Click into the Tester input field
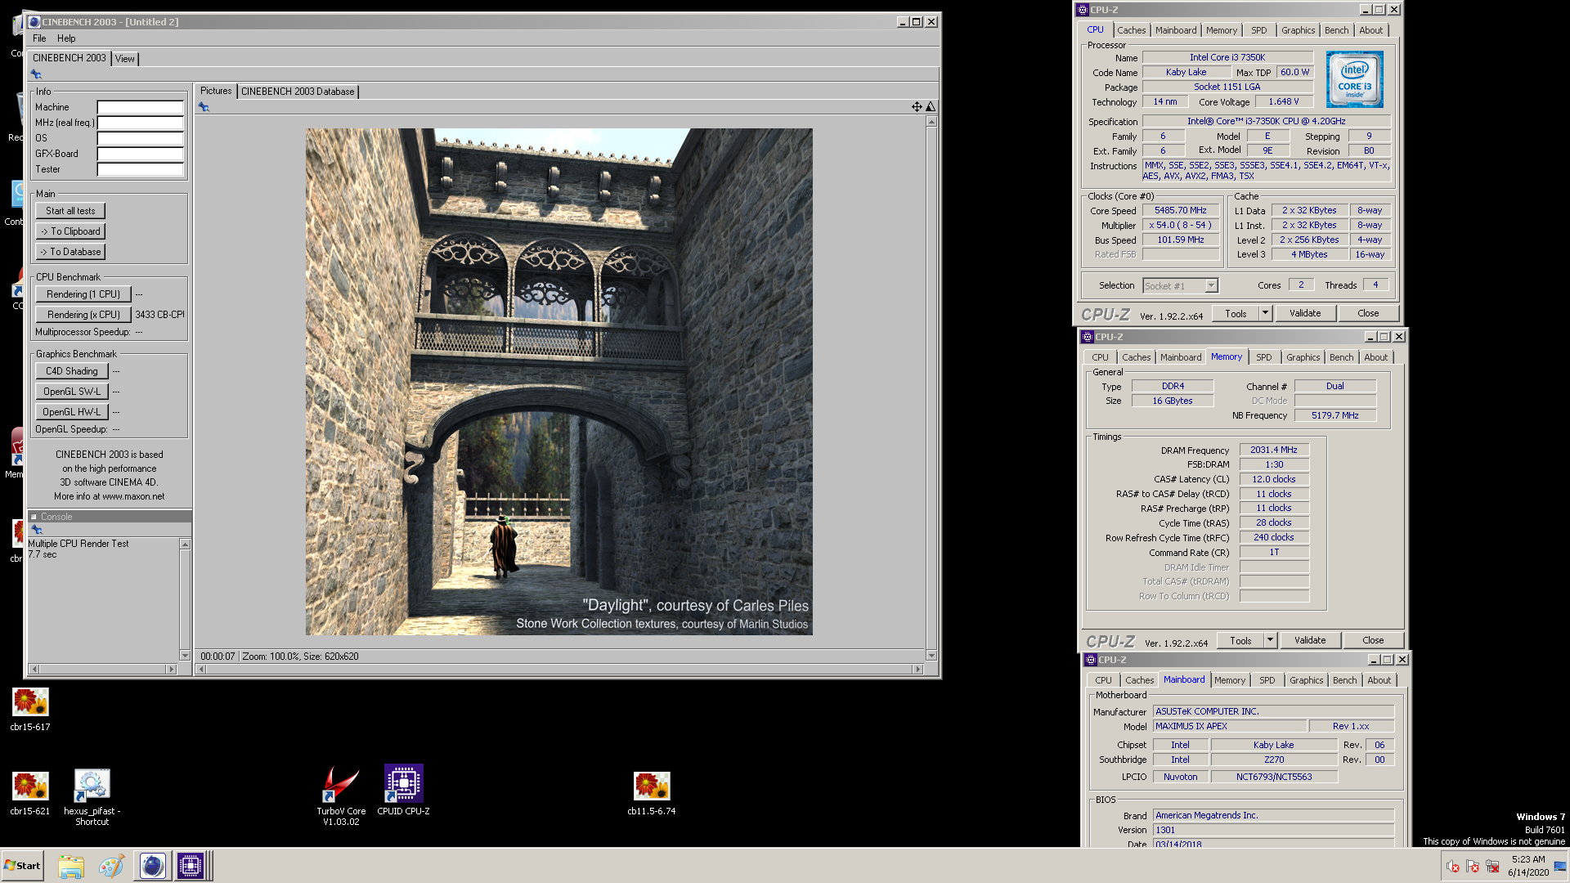Viewport: 1570px width, 883px height. coord(141,169)
